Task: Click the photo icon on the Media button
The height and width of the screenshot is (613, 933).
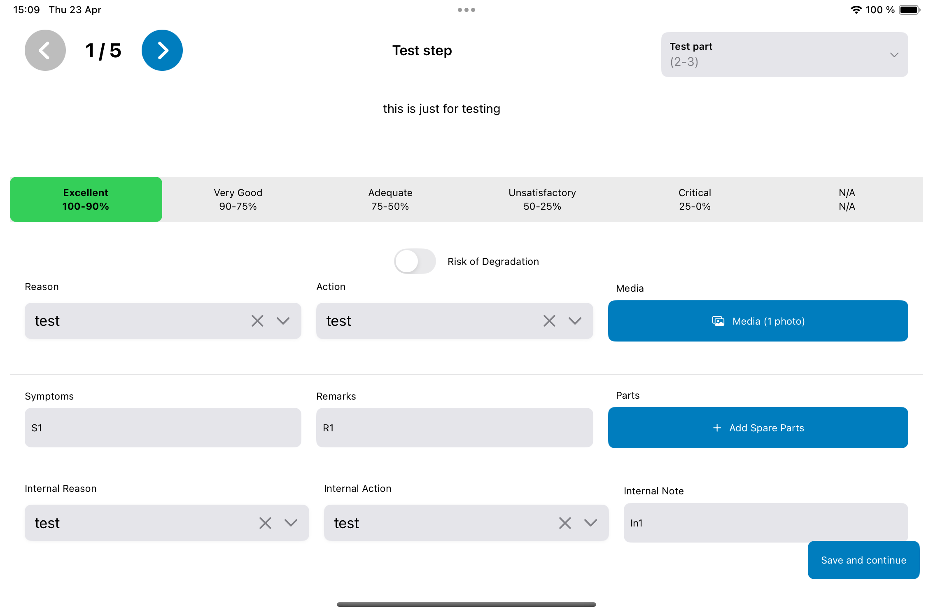Action: tap(718, 321)
